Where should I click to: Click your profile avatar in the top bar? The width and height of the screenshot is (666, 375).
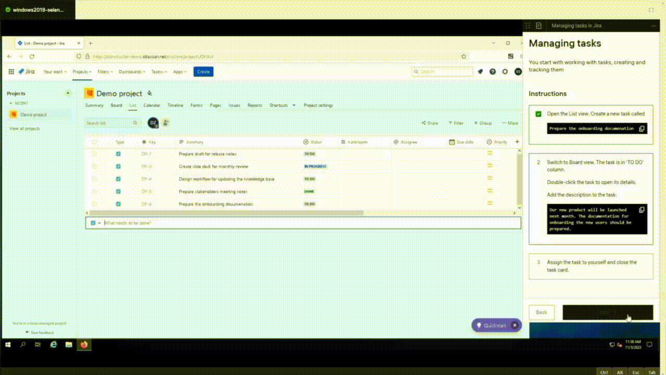[518, 71]
